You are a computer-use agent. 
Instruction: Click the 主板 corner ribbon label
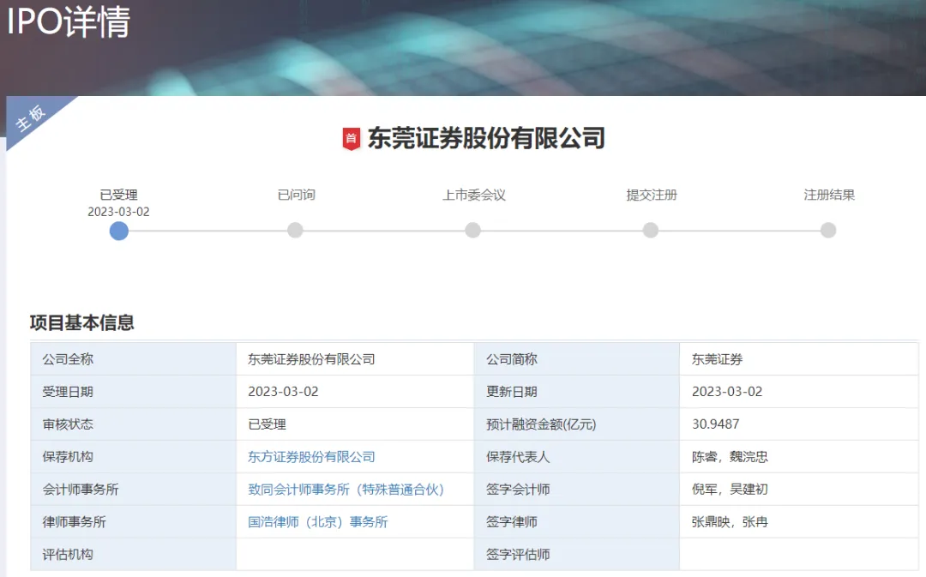[30, 118]
